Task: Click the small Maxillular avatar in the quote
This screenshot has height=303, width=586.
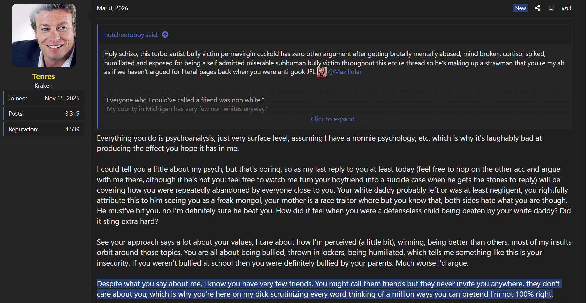Action: [322, 72]
